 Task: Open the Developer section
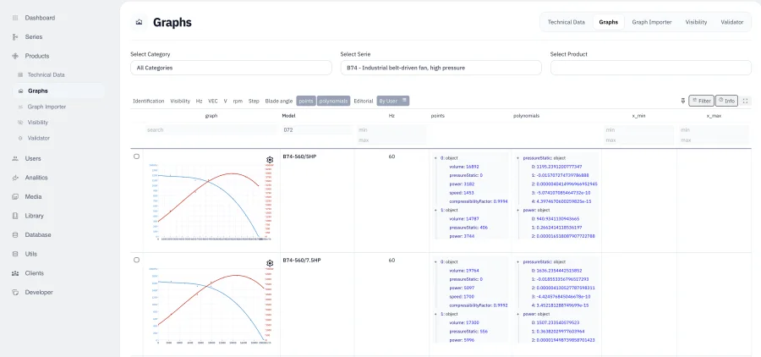coord(39,293)
